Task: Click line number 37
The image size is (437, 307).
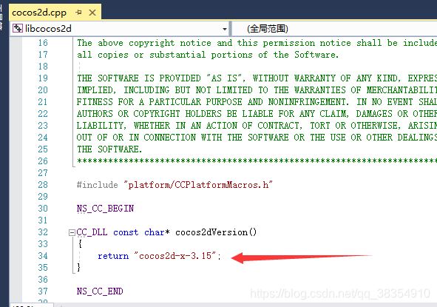Action: point(43,291)
